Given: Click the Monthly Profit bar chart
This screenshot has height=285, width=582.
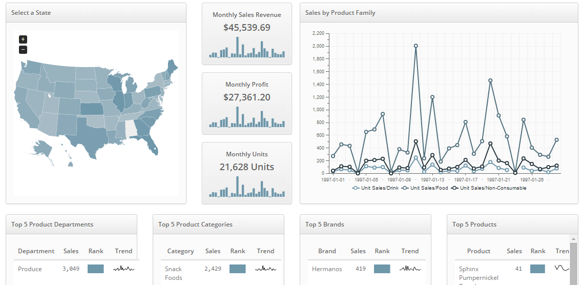Looking at the screenshot, I should (247, 117).
